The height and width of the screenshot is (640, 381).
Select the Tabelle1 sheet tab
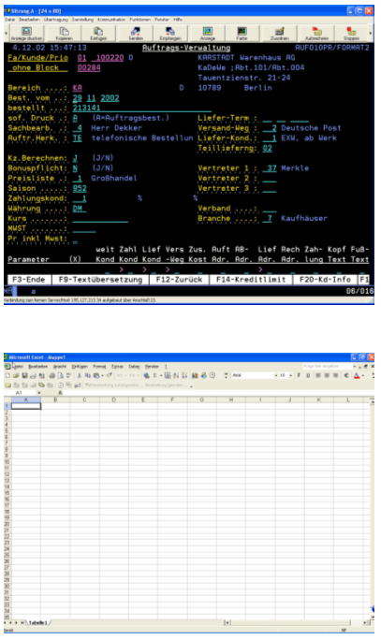(x=37, y=623)
